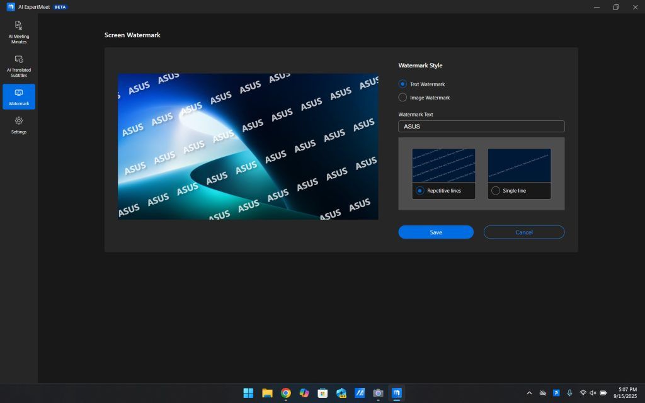Click the Single line preview thumbnail
Image resolution: width=645 pixels, height=403 pixels.
point(519,166)
